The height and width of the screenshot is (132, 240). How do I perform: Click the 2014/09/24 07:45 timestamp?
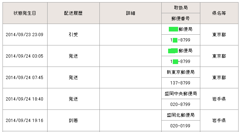(x=24, y=78)
